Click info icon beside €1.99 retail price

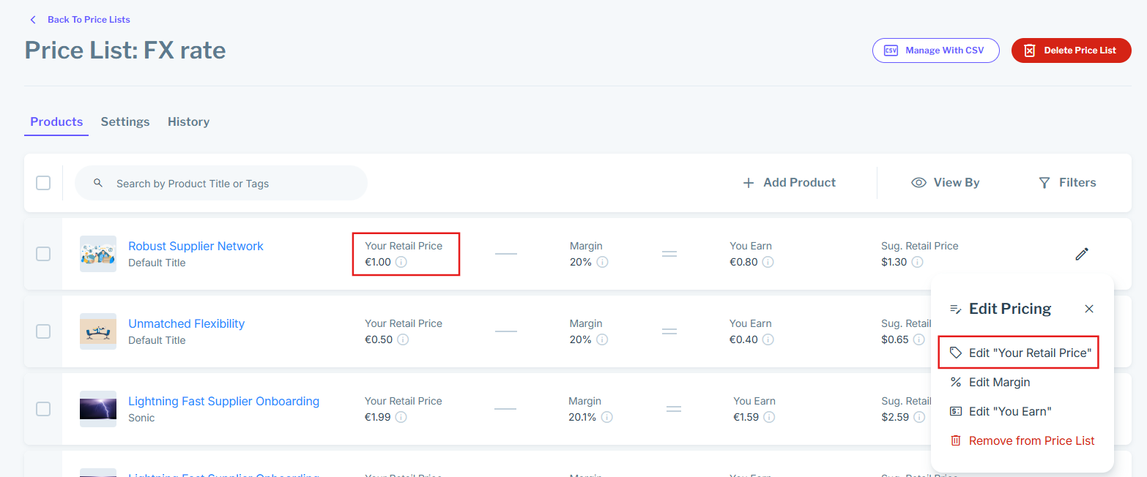pos(401,417)
